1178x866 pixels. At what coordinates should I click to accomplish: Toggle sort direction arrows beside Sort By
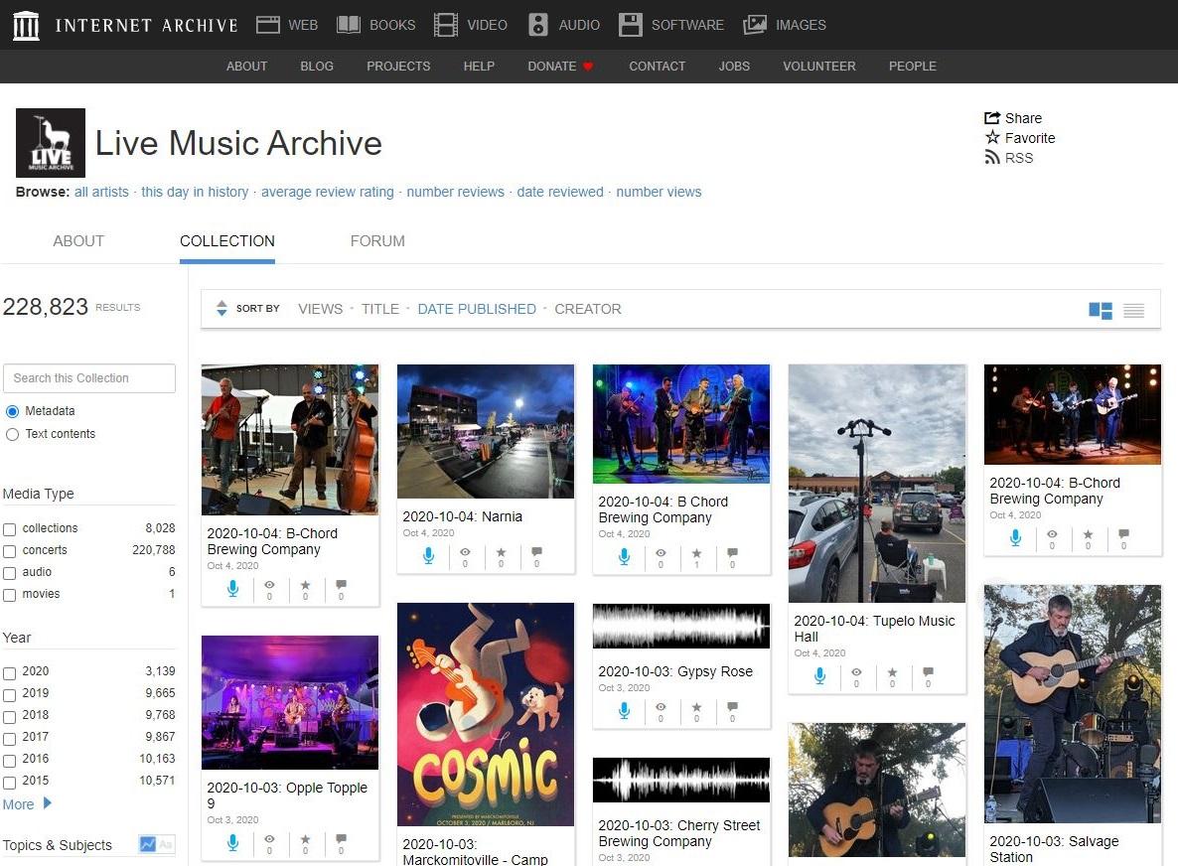click(221, 309)
